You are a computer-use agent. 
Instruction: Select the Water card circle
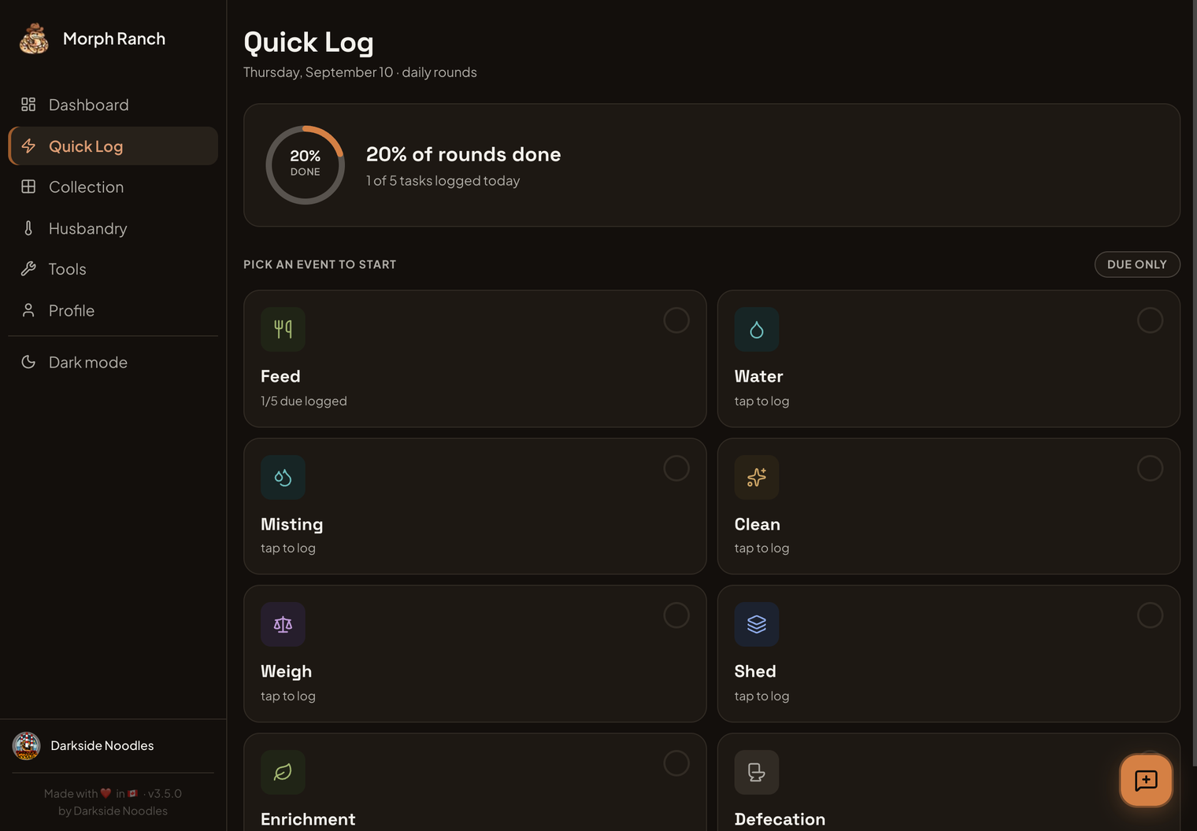point(1150,320)
